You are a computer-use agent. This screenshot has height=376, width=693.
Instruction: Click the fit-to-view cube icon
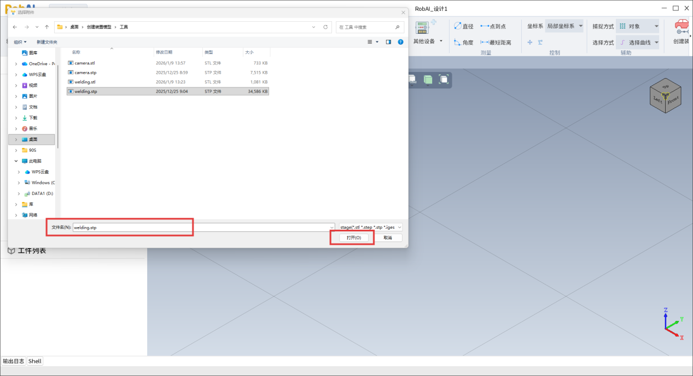point(444,80)
